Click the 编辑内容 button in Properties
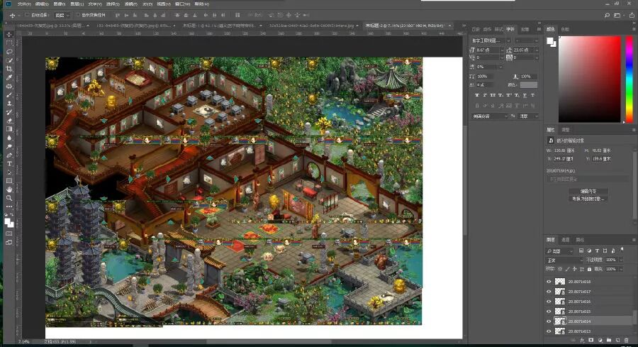 click(588, 192)
